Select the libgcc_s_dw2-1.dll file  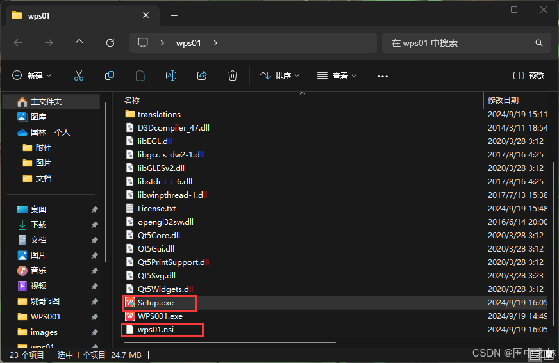[x=171, y=155]
